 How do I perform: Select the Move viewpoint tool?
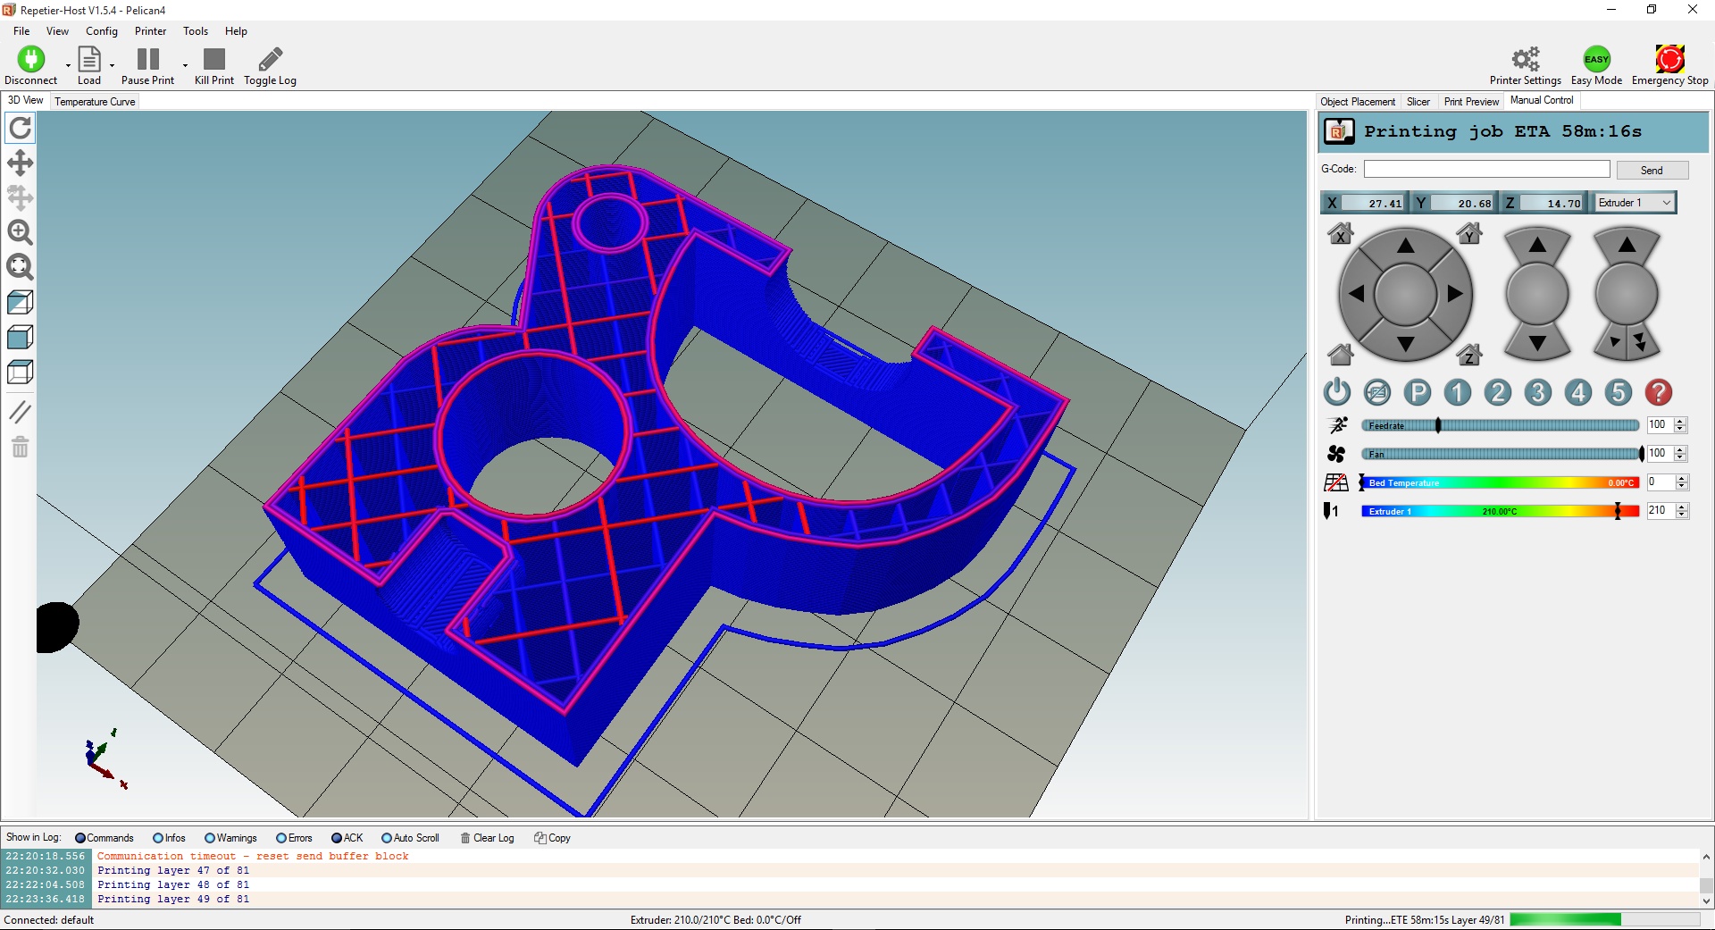click(x=20, y=163)
